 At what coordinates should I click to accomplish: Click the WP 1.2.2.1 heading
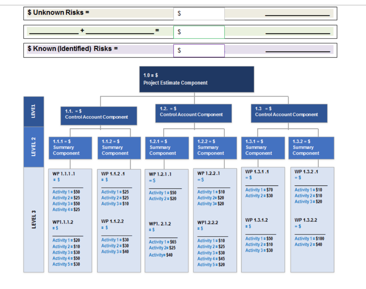[208, 173]
